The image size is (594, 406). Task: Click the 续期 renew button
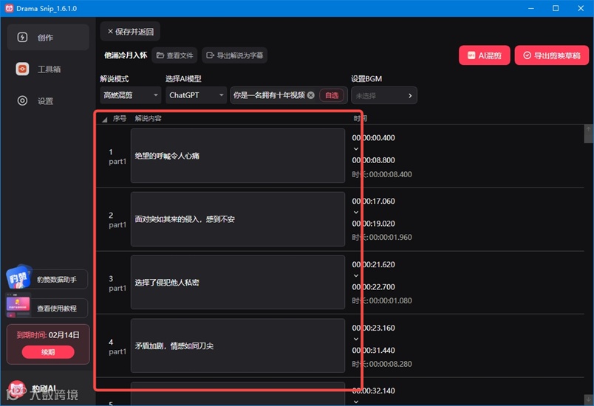click(x=48, y=352)
